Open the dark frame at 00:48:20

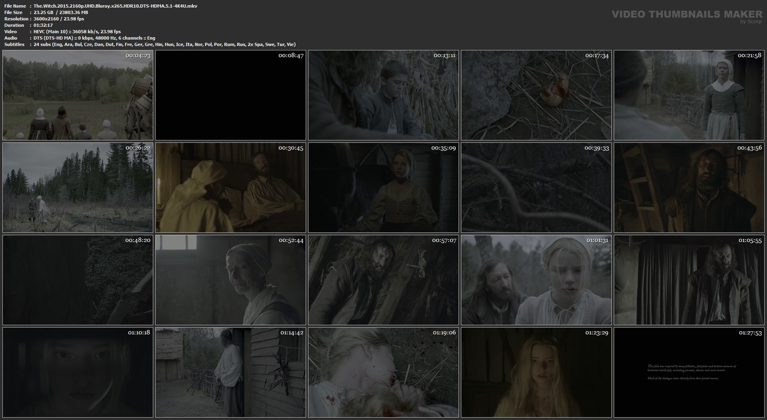click(78, 280)
